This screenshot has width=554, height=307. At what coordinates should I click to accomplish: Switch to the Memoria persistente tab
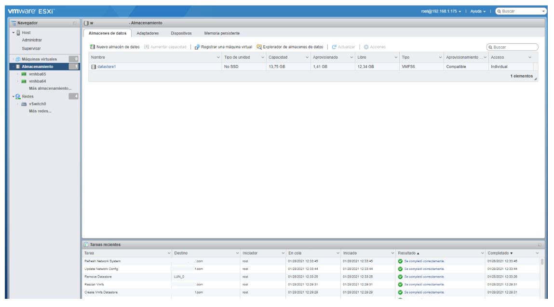pos(222,33)
